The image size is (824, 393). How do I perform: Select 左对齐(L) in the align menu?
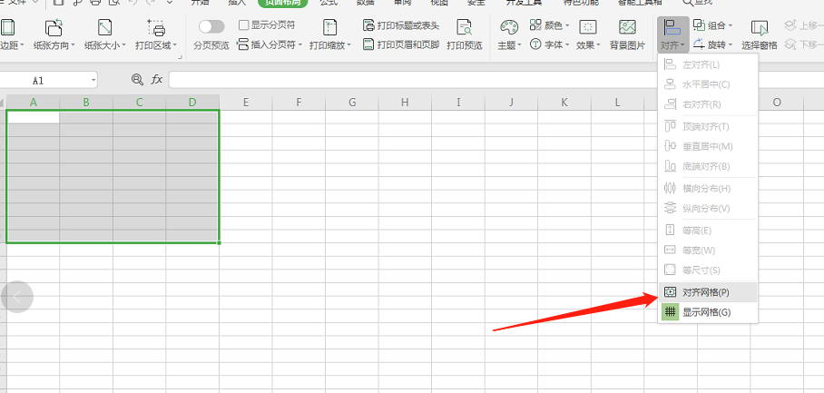point(707,65)
